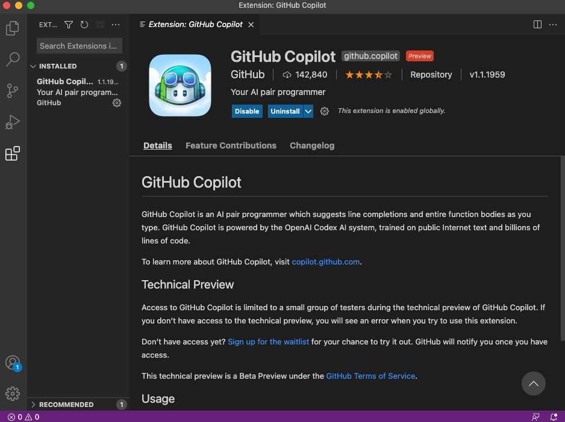This screenshot has width=565, height=422.
Task: Open the Explorer view
Action: [13, 28]
